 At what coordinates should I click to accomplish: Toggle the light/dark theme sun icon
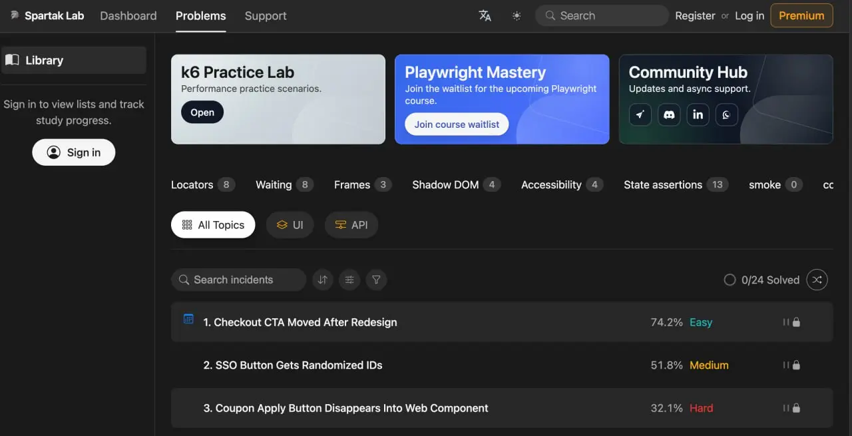click(x=517, y=15)
